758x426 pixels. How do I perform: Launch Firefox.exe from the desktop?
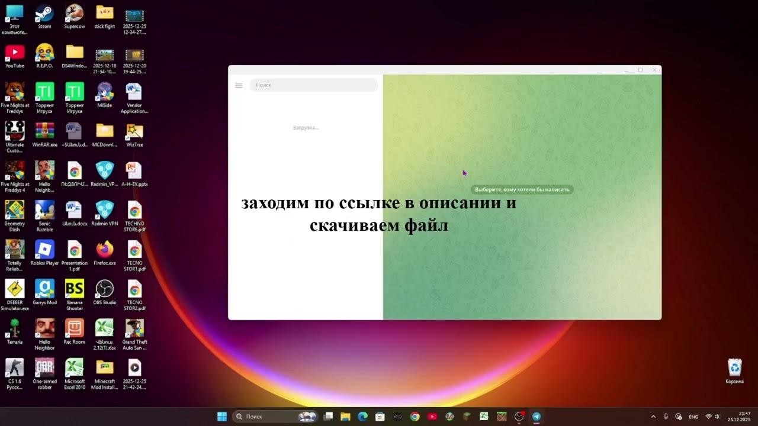[x=105, y=253]
